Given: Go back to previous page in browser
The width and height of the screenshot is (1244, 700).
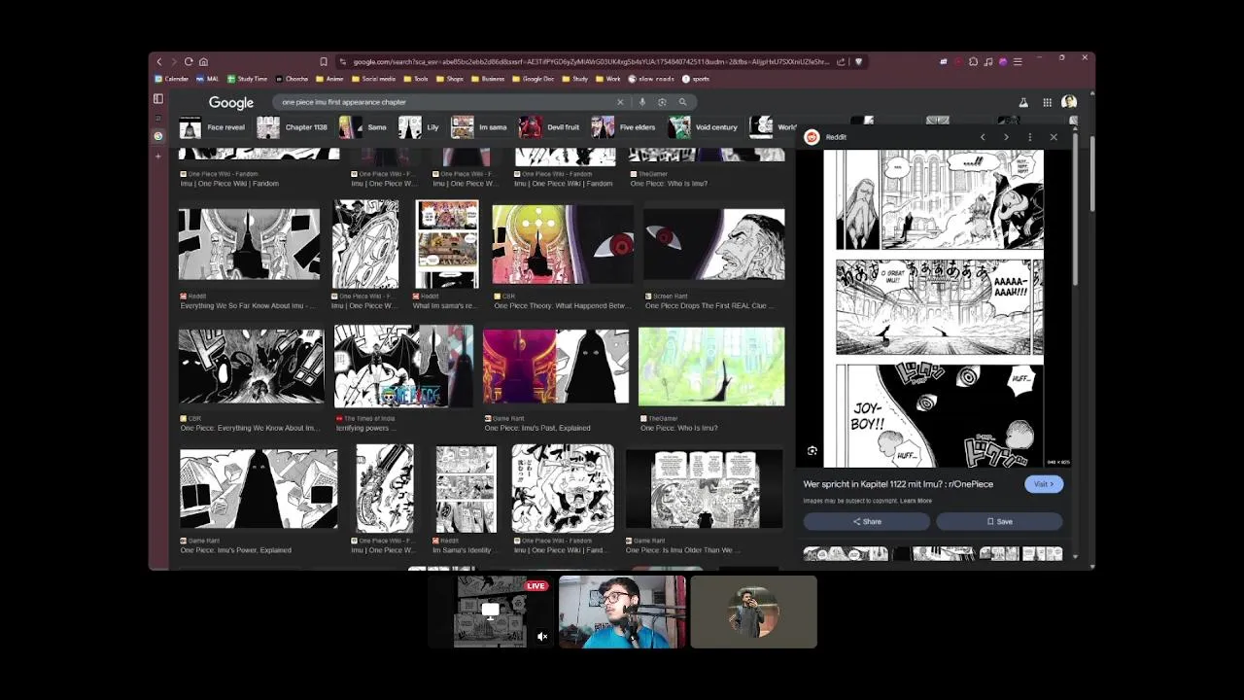Looking at the screenshot, I should click(x=159, y=61).
